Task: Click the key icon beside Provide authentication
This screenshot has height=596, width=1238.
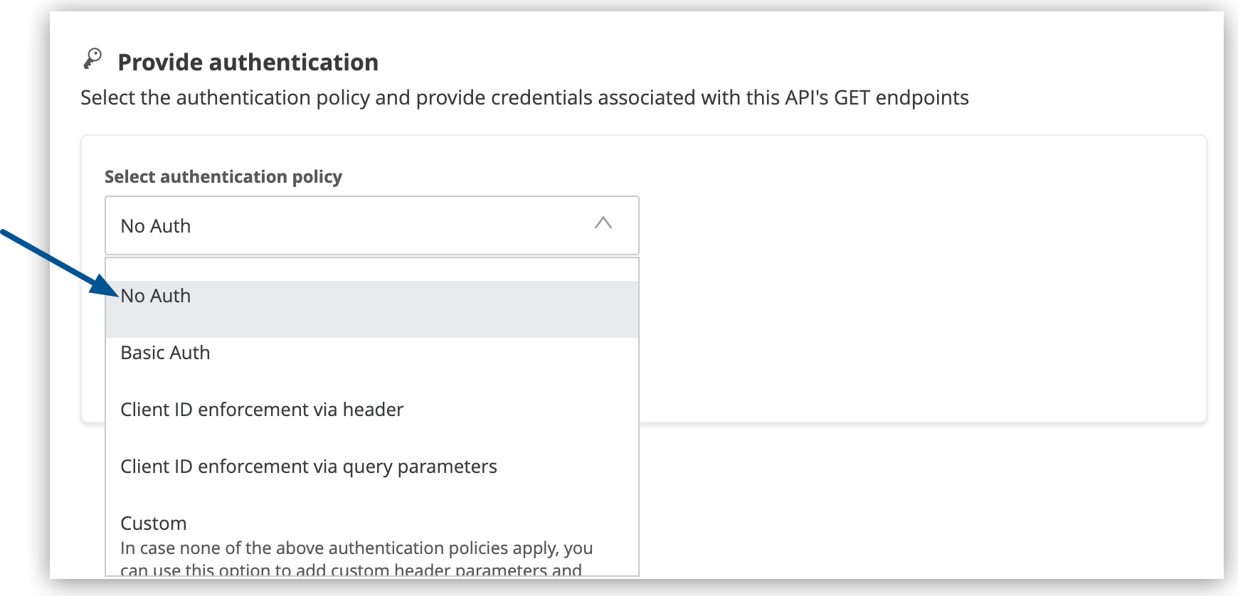Action: click(x=92, y=59)
